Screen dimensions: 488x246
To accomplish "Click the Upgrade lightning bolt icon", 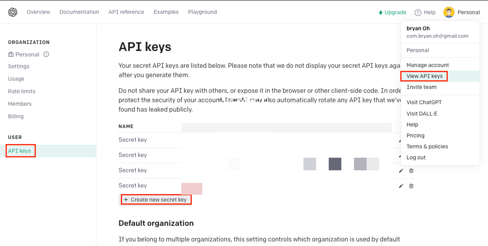I will click(x=381, y=12).
